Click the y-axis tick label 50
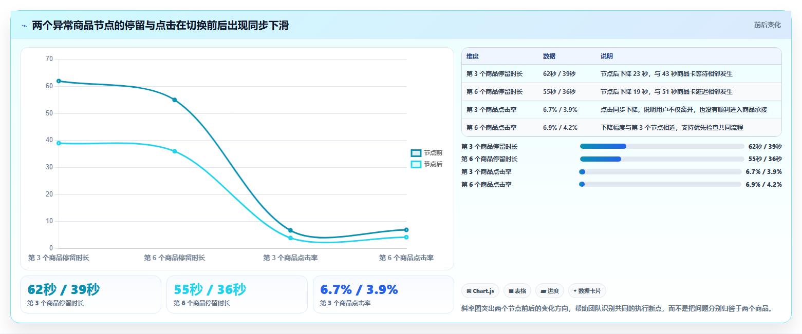 49,113
